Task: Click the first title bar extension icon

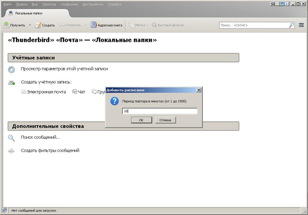Action: pos(272,4)
